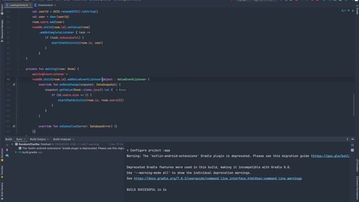Close the Sync tab
Image resolution: width=359 pixels, height=202 pixels.
(25, 139)
